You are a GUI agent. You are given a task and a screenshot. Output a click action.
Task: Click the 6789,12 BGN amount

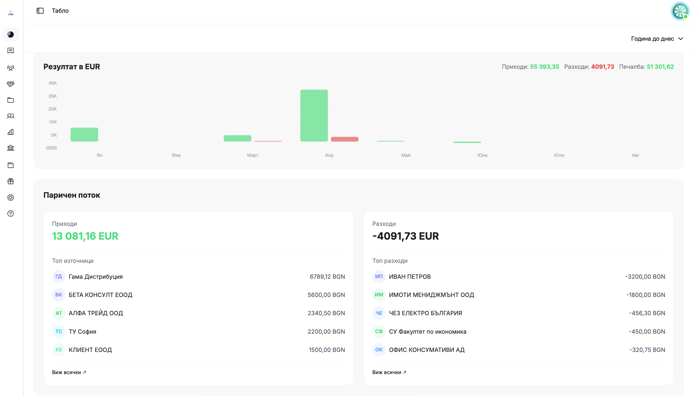pyautogui.click(x=327, y=276)
